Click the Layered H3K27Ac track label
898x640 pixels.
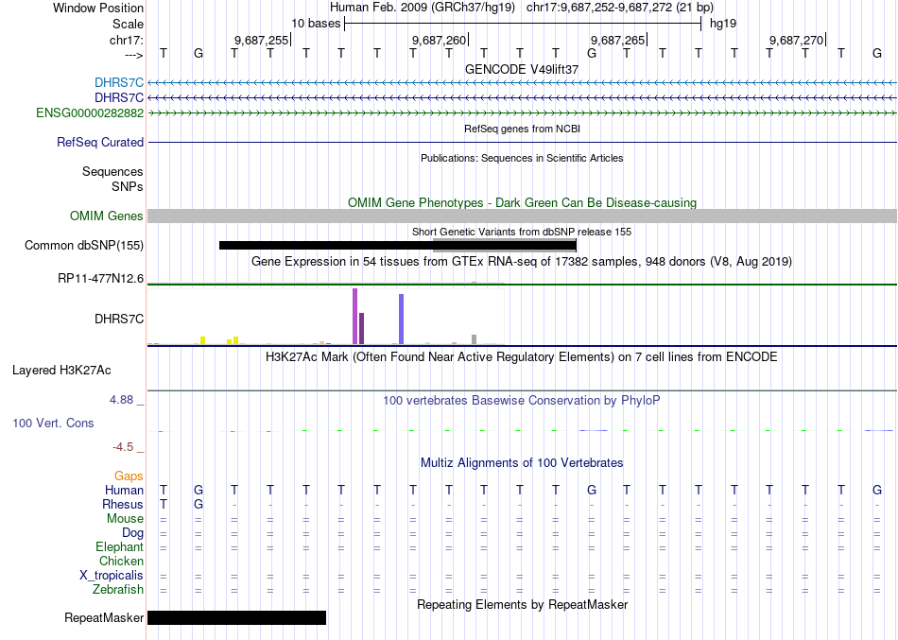pos(61,371)
